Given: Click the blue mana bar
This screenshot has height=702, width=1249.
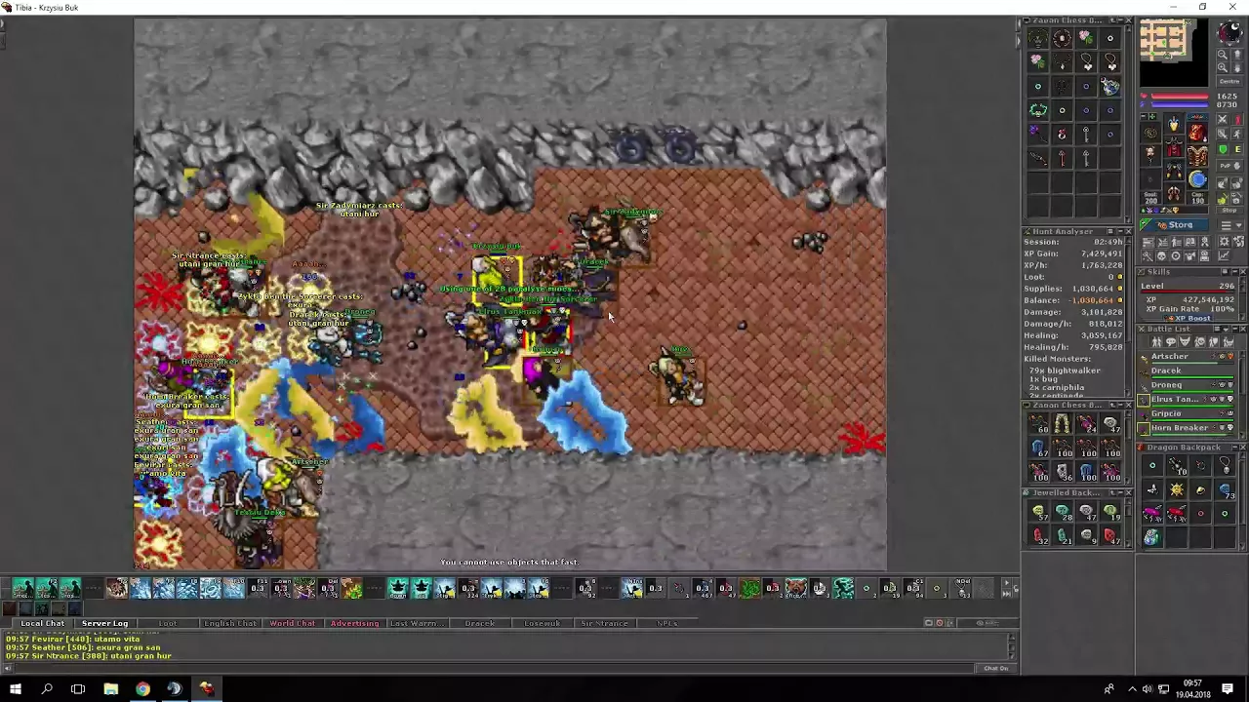Looking at the screenshot, I should tap(1180, 105).
